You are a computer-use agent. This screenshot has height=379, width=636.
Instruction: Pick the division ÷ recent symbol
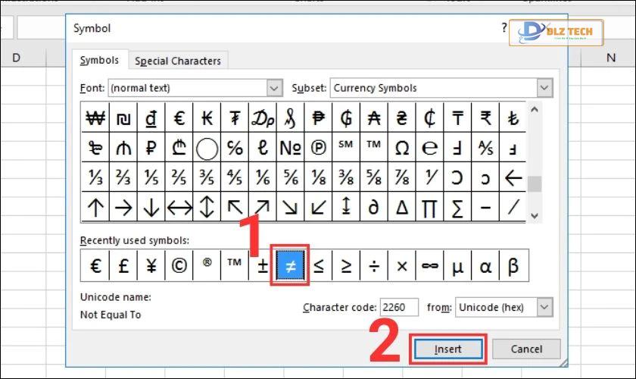(x=374, y=265)
